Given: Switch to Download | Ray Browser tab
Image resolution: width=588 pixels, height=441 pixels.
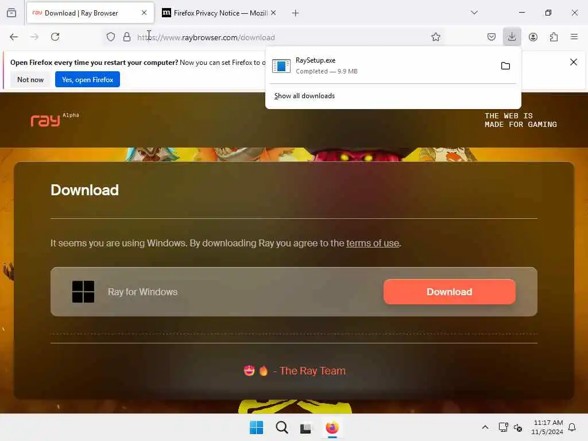Looking at the screenshot, I should click(90, 13).
